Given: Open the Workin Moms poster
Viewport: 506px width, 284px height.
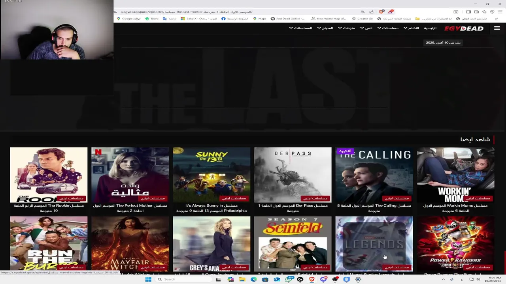Looking at the screenshot, I should 456,175.
